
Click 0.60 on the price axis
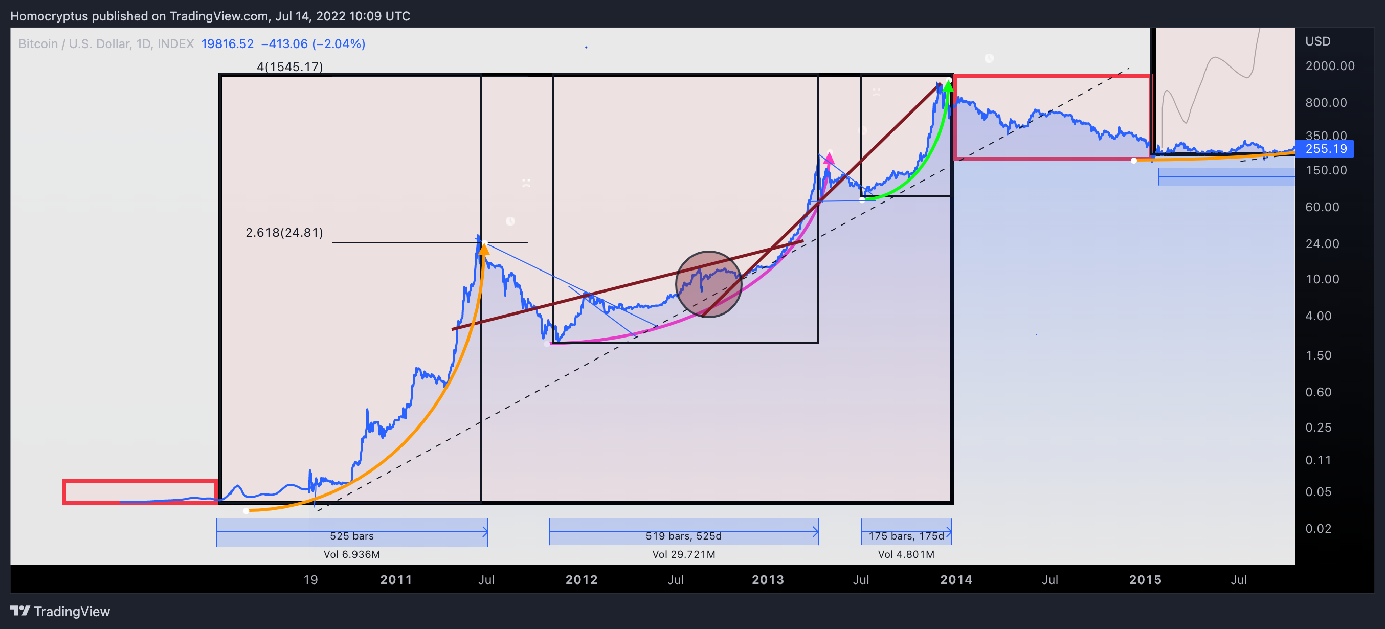click(1319, 392)
